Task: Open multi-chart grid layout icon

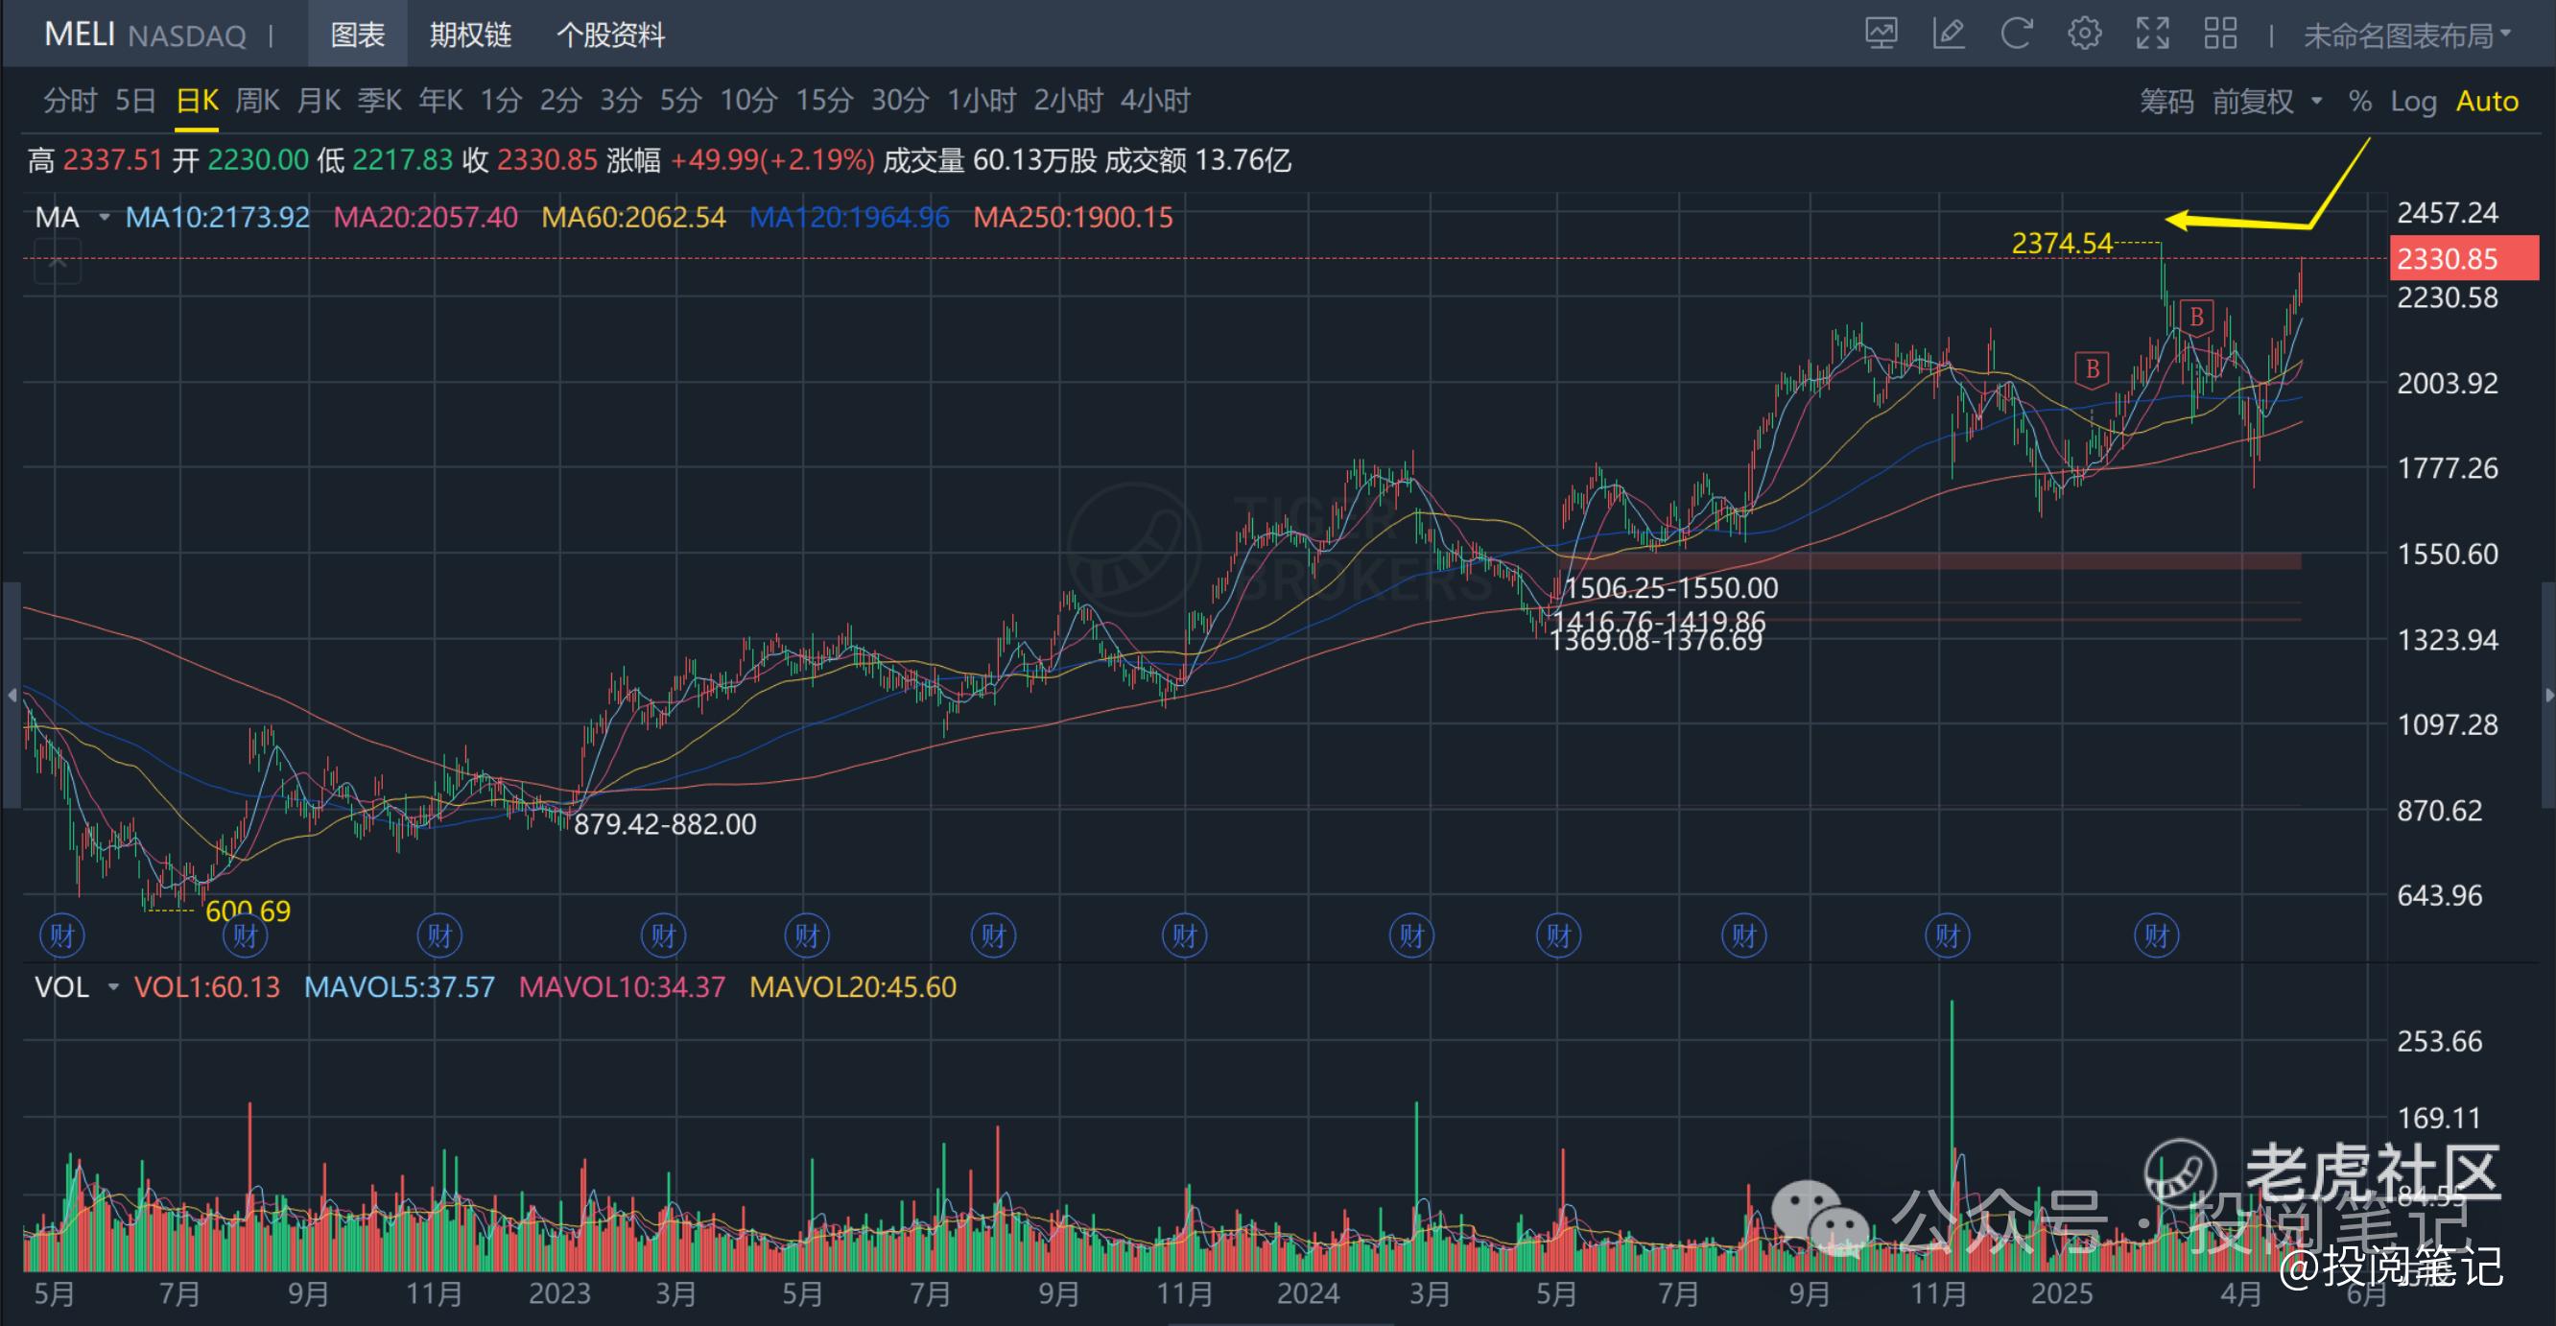Action: pos(2220,35)
